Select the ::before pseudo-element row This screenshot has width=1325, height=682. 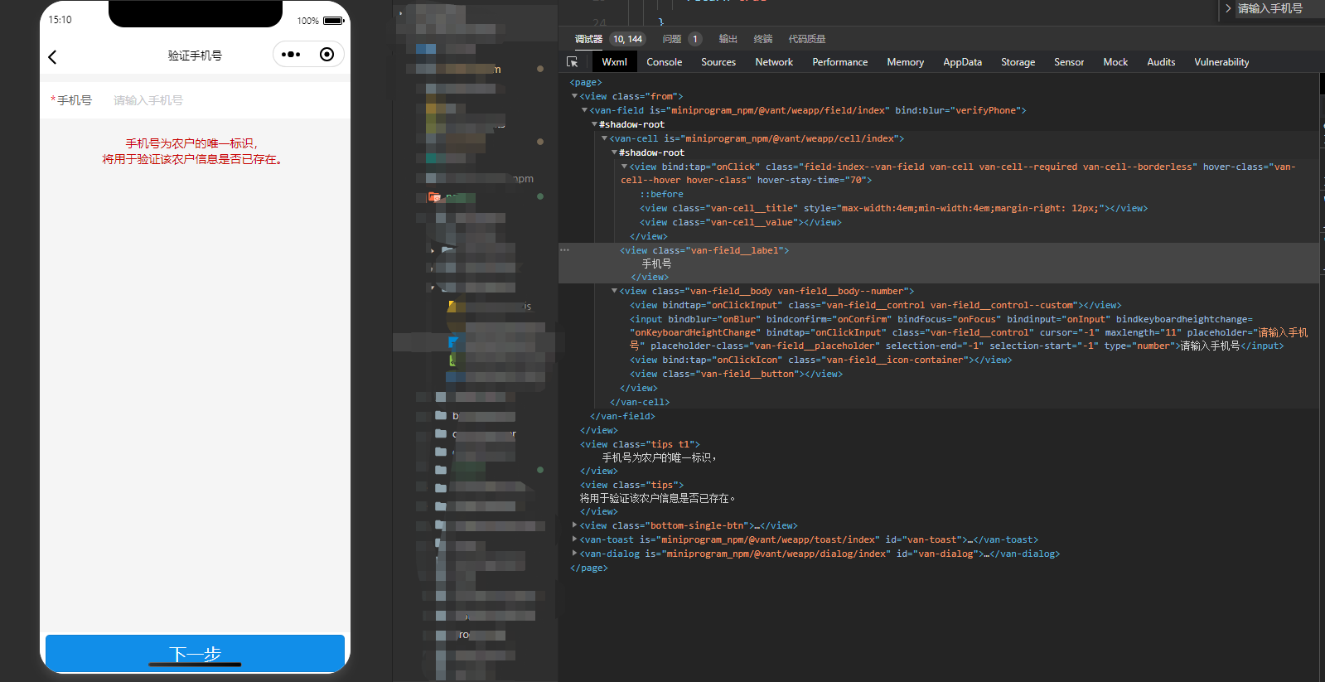pyautogui.click(x=661, y=194)
